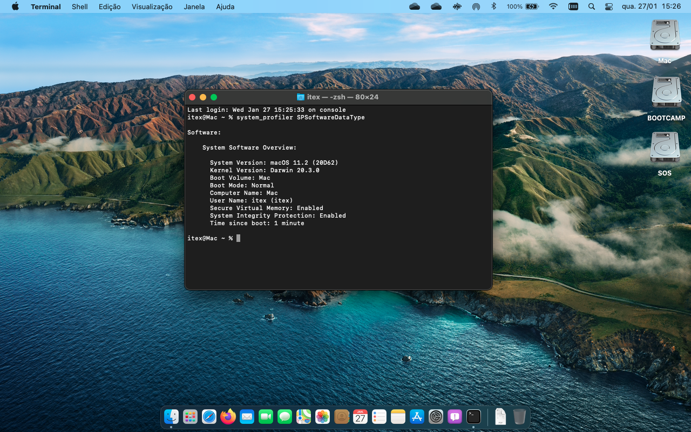This screenshot has height=432, width=691.
Task: Open the Finder icon in Dock
Action: [x=171, y=416]
